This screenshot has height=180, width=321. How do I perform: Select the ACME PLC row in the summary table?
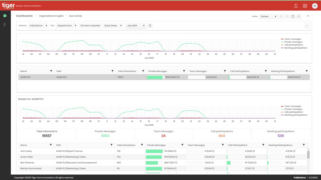[164, 77]
